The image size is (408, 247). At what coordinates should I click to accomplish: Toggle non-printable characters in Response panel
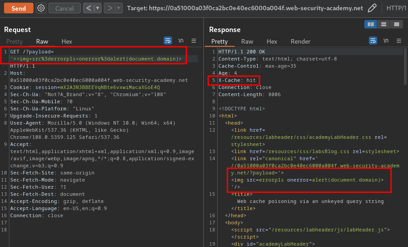[x=386, y=41]
